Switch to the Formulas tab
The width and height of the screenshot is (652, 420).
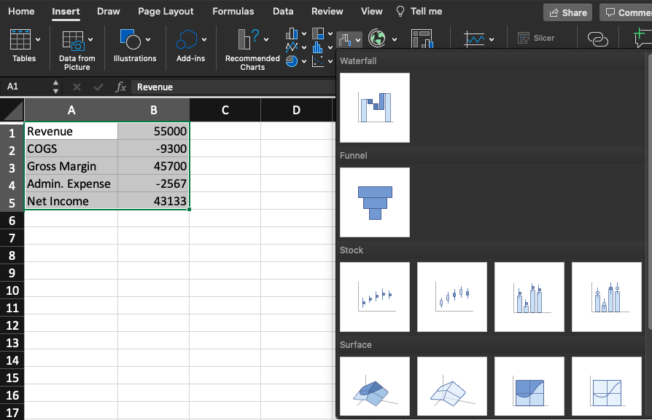click(x=233, y=12)
